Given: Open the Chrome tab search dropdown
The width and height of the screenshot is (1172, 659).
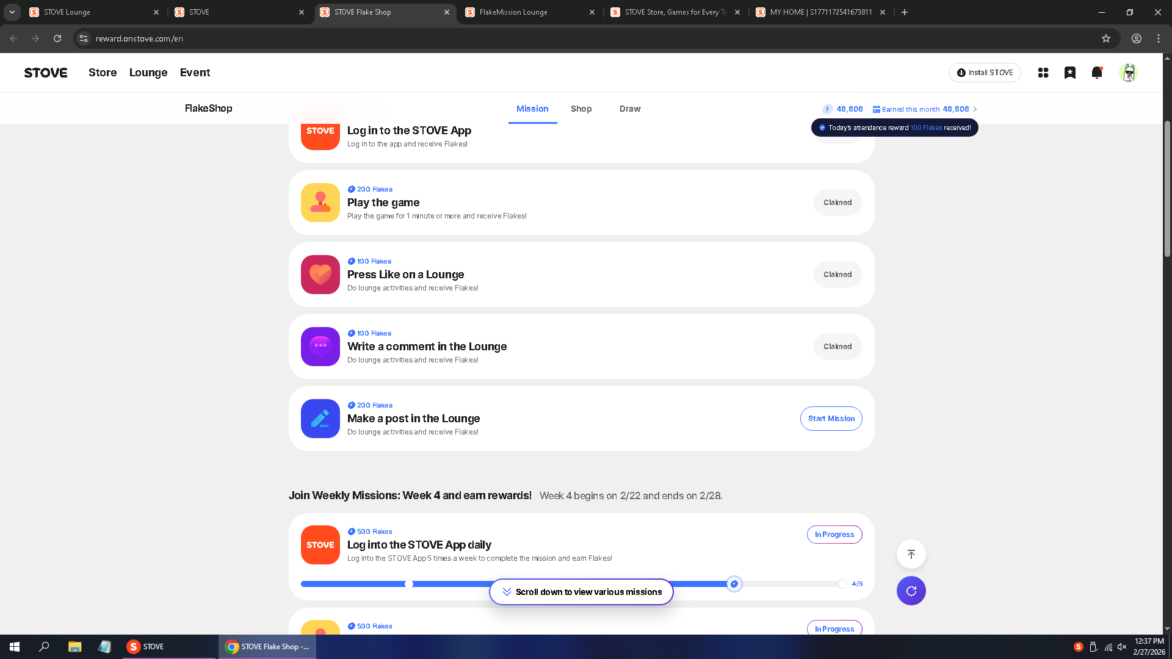Looking at the screenshot, I should [x=12, y=12].
